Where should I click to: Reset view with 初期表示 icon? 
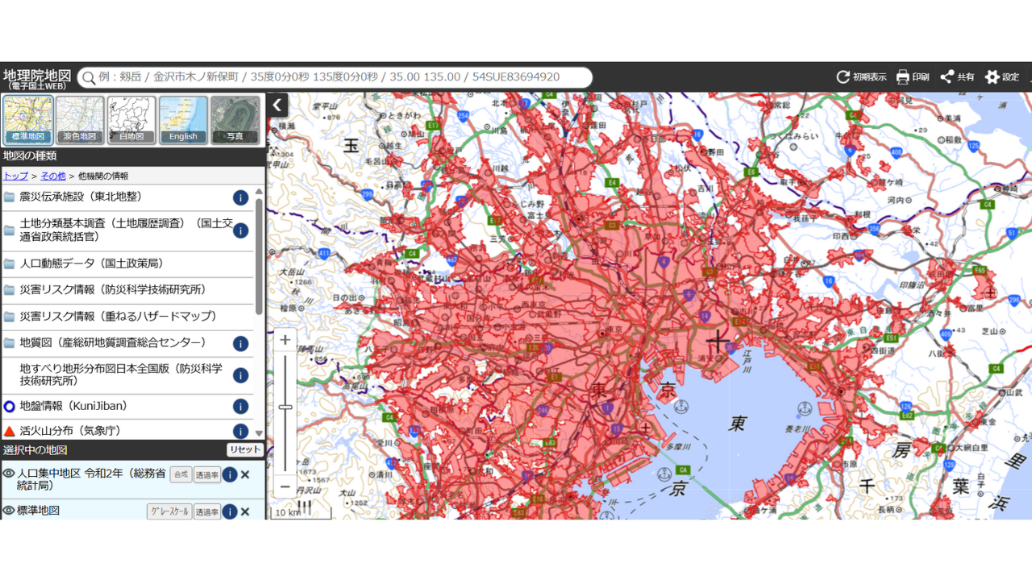click(x=843, y=77)
